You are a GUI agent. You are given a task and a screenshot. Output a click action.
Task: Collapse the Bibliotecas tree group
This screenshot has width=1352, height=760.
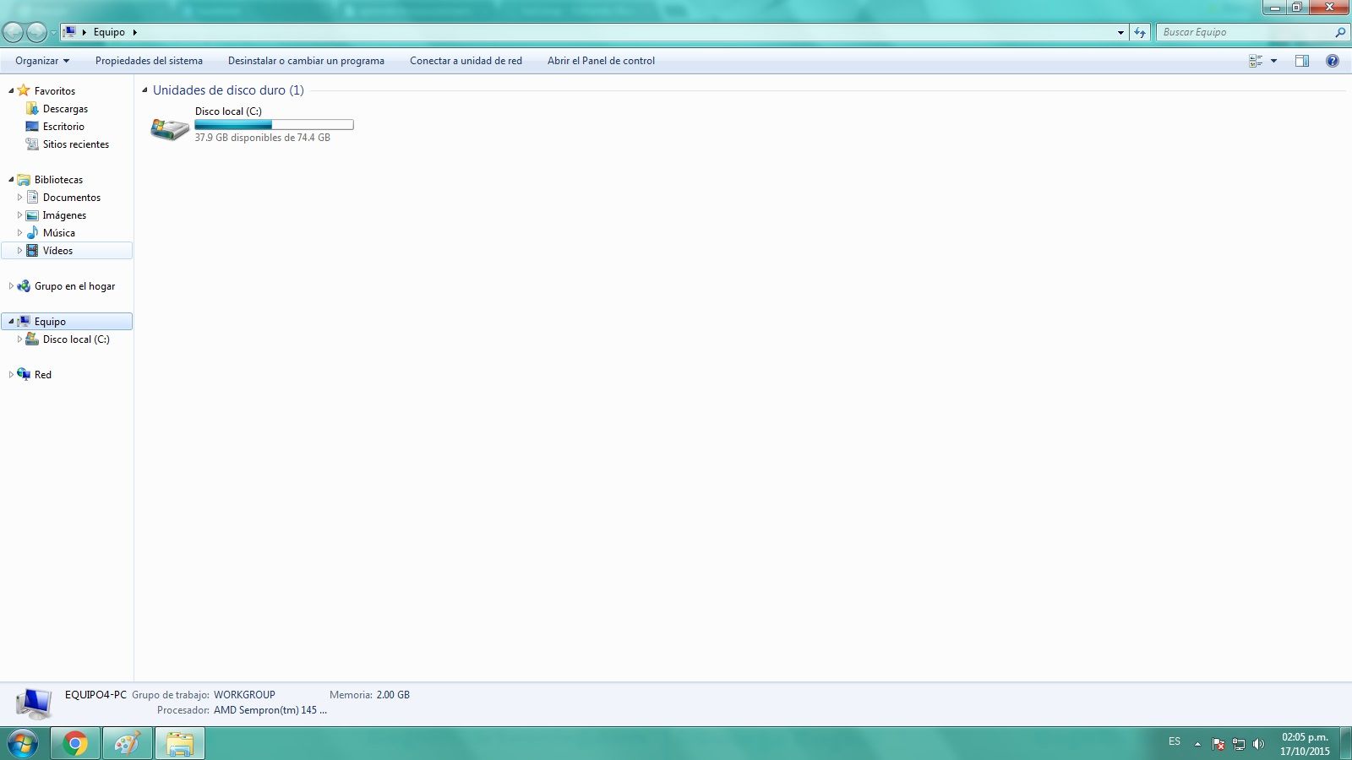[x=11, y=180]
